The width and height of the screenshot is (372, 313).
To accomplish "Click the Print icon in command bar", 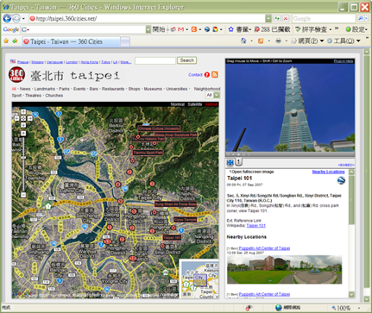I will tap(278, 41).
